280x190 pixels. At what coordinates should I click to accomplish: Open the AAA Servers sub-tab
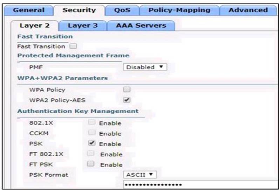click(x=141, y=25)
